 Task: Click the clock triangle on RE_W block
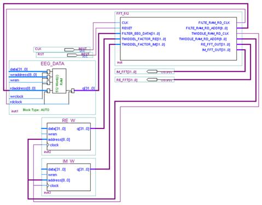(x=48, y=145)
